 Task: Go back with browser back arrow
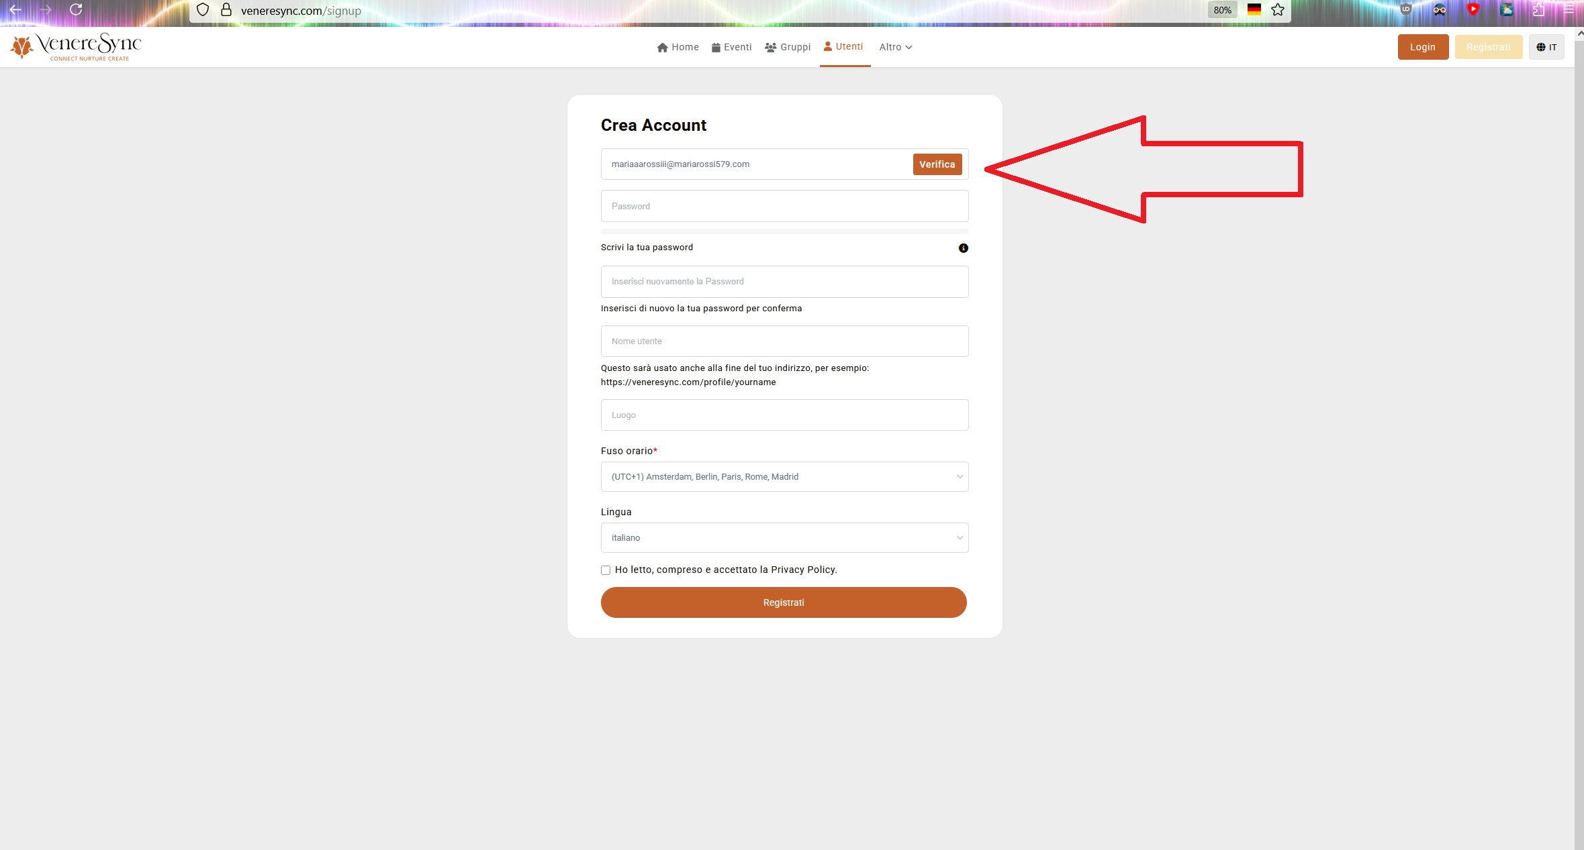point(15,10)
